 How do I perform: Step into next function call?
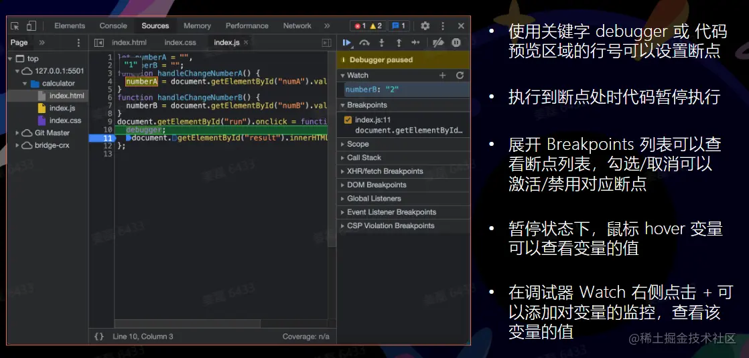click(x=382, y=42)
